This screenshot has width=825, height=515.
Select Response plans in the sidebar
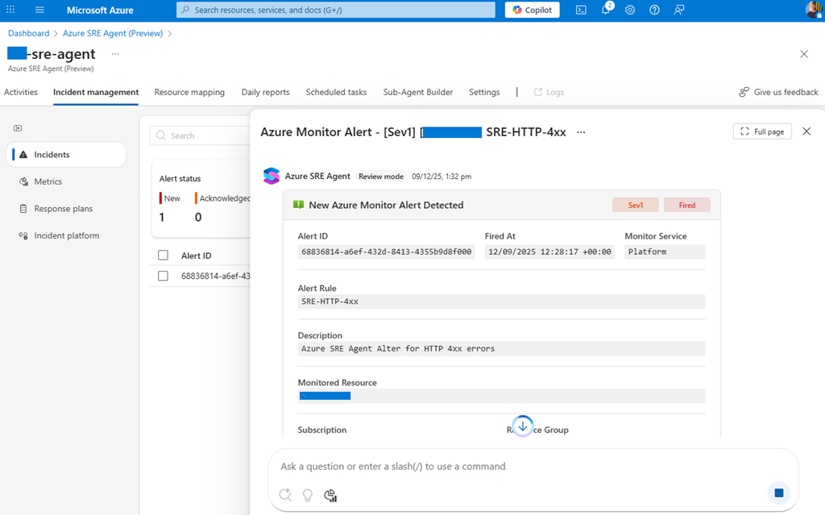(63, 209)
